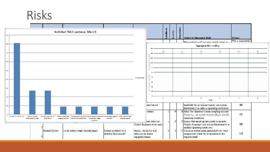
Task: Click the Importance legend entry in bar chart
Action: click(140, 78)
